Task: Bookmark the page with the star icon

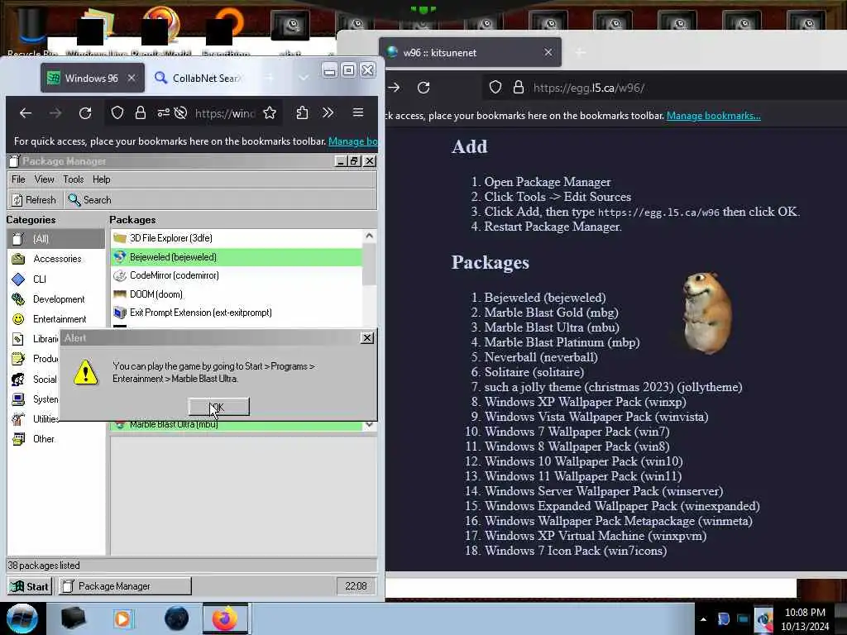Action: (270, 112)
